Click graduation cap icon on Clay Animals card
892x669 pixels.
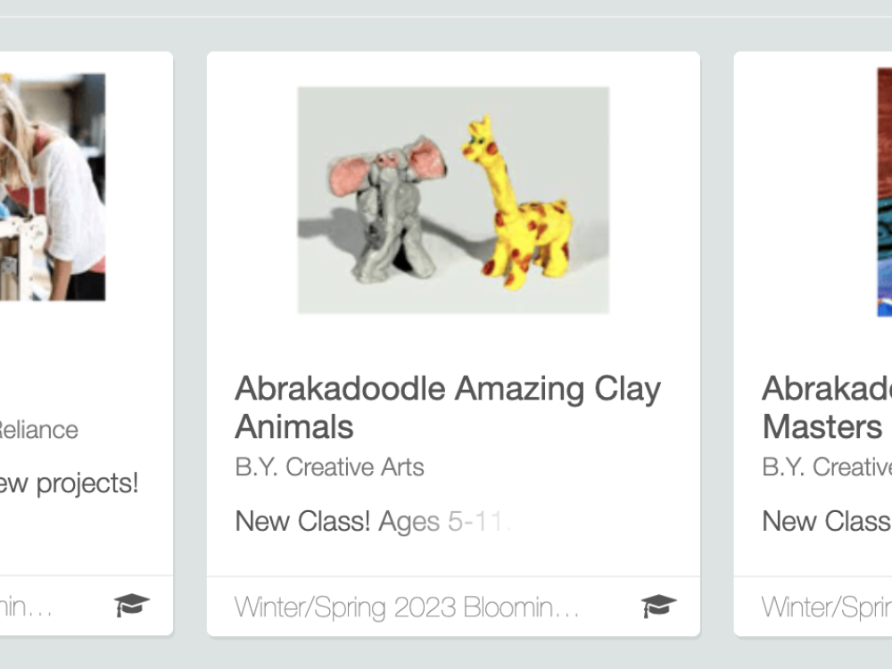(x=658, y=606)
